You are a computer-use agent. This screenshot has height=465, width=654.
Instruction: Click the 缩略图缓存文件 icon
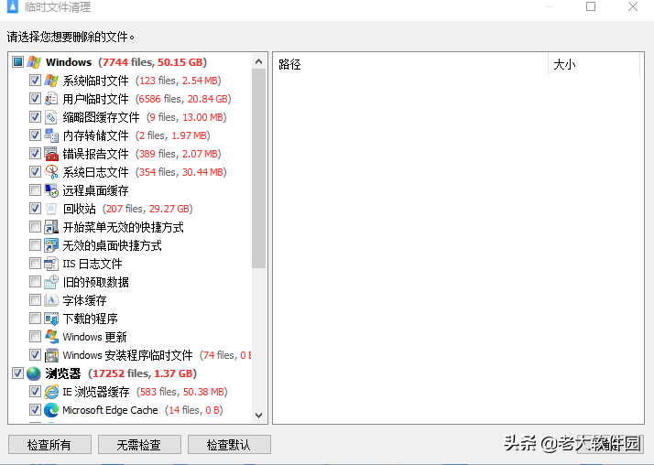tap(52, 117)
